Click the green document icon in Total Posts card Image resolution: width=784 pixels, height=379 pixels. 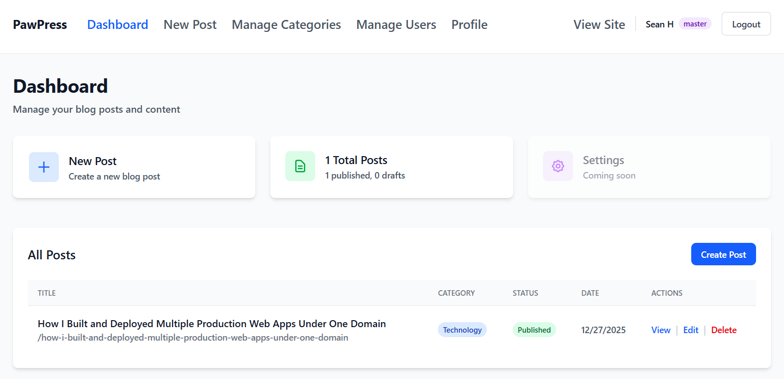tap(300, 166)
